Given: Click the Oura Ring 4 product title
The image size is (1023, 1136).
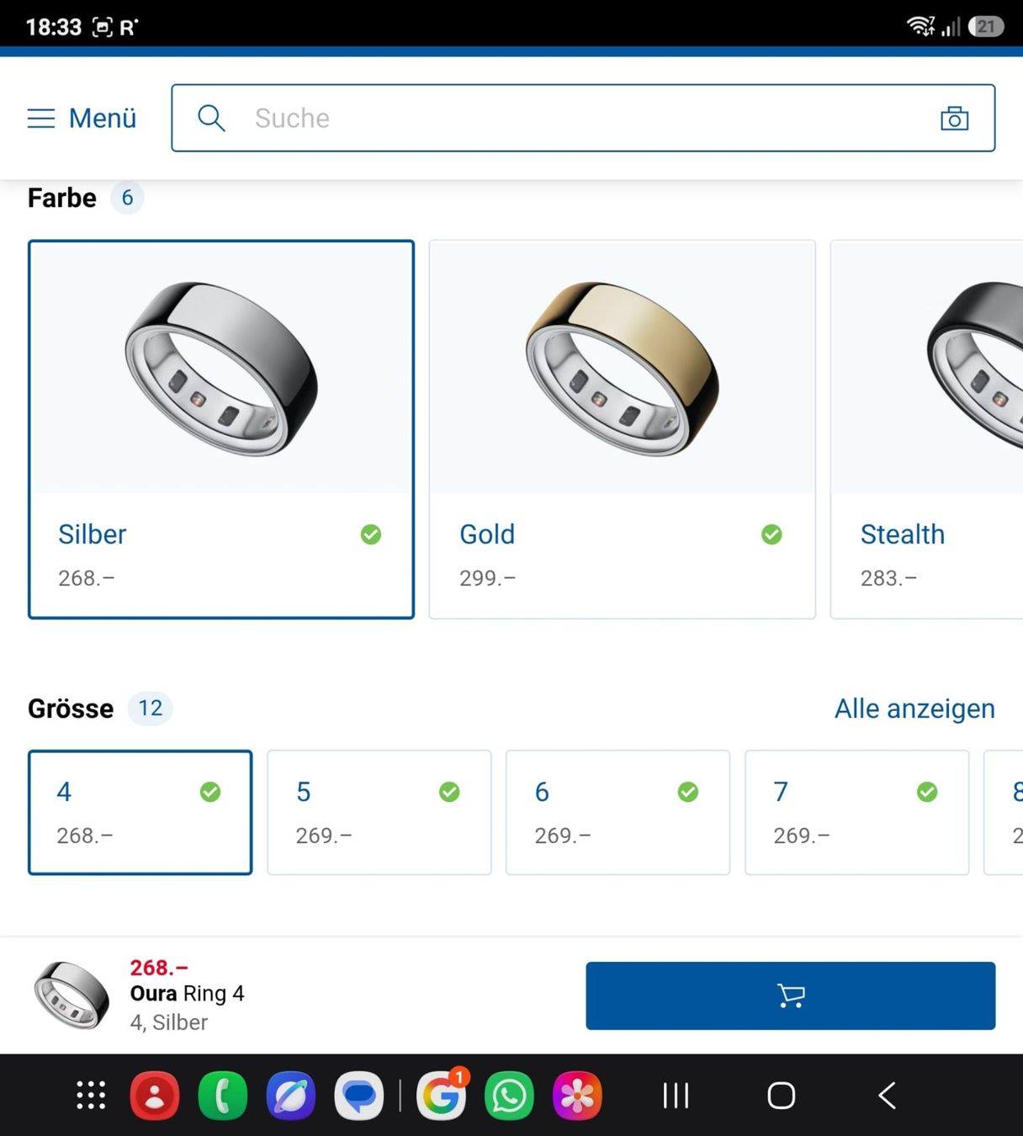Looking at the screenshot, I should coord(187,994).
